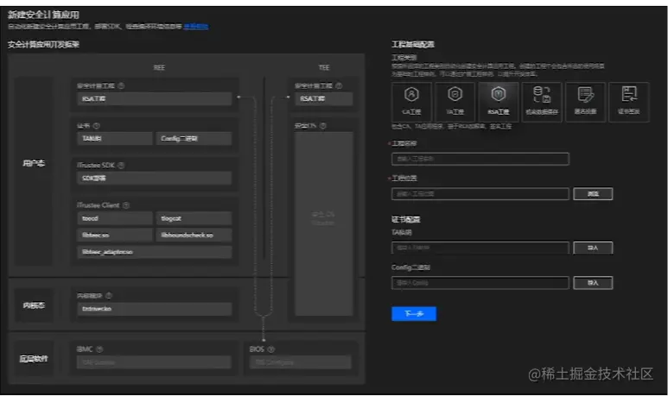Click help icon beside TEE 安全计算工程 label
Image resolution: width=668 pixels, height=396 pixels.
[x=339, y=85]
